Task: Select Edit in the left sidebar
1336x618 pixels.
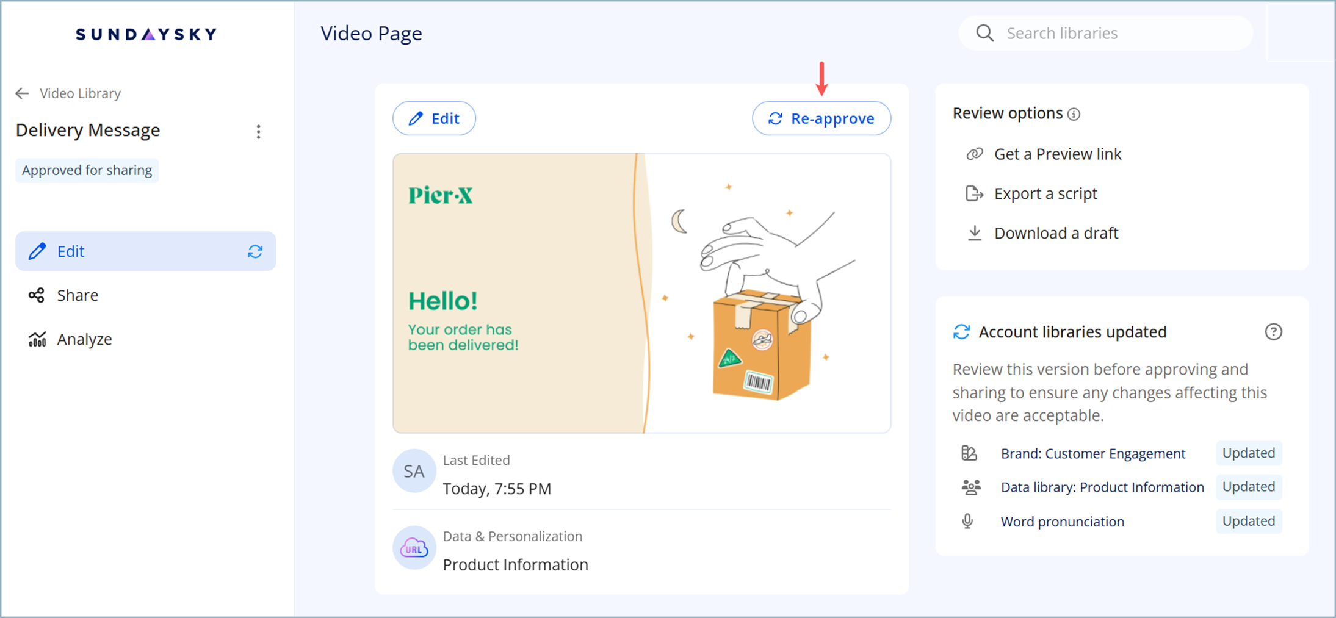Action: pos(71,251)
